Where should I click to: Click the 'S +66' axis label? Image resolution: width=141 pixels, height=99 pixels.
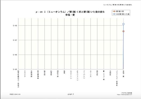click(x=15, y=55)
